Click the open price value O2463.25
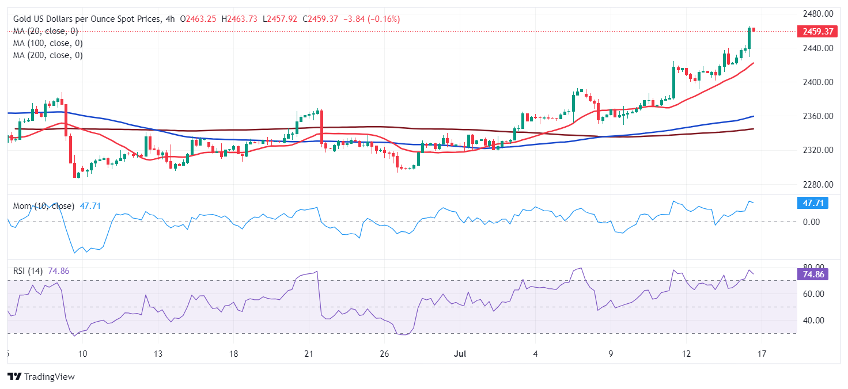Image resolution: width=848 pixels, height=389 pixels. [x=197, y=18]
